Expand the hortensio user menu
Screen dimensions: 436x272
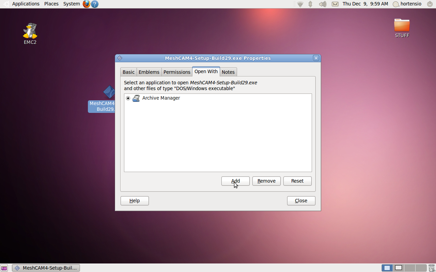coord(407,4)
